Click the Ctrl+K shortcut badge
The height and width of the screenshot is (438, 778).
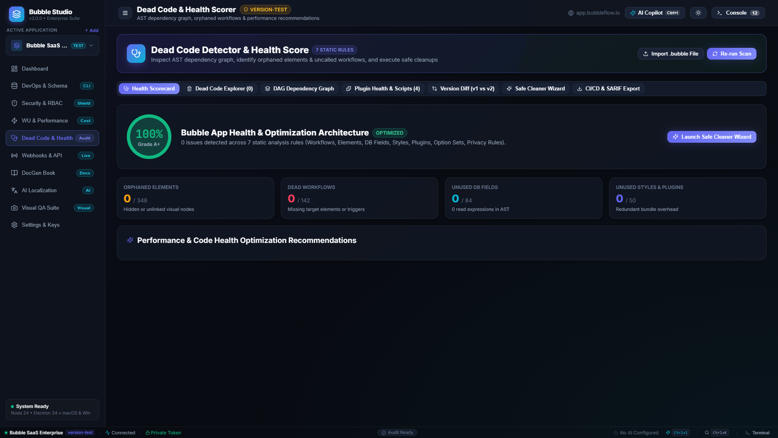click(720, 433)
